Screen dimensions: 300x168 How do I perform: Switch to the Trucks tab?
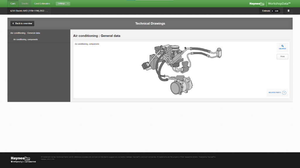click(25, 4)
